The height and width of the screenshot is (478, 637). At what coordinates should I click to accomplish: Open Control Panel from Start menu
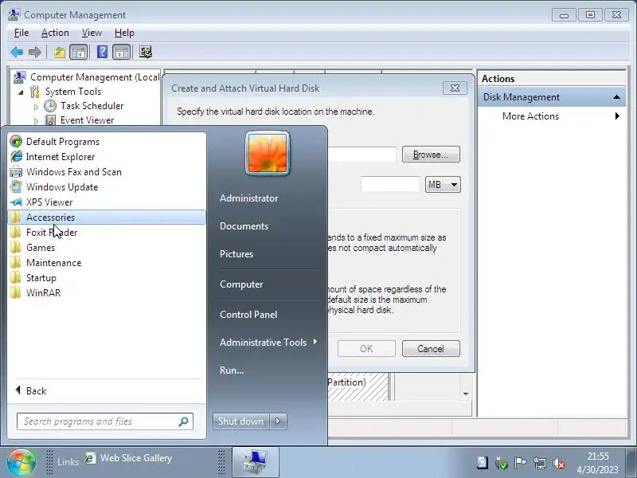click(x=248, y=314)
